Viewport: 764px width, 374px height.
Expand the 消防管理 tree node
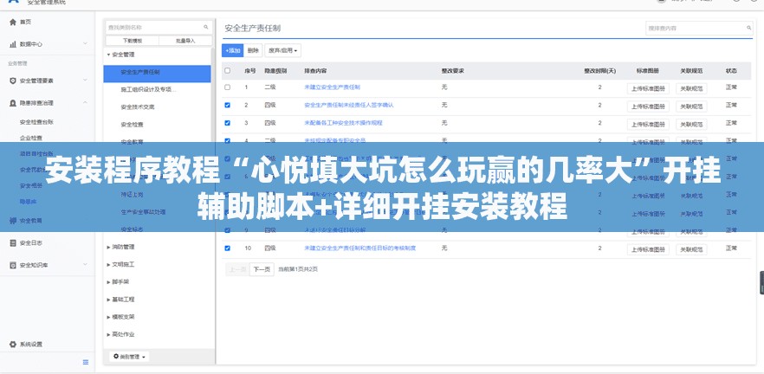(x=108, y=247)
